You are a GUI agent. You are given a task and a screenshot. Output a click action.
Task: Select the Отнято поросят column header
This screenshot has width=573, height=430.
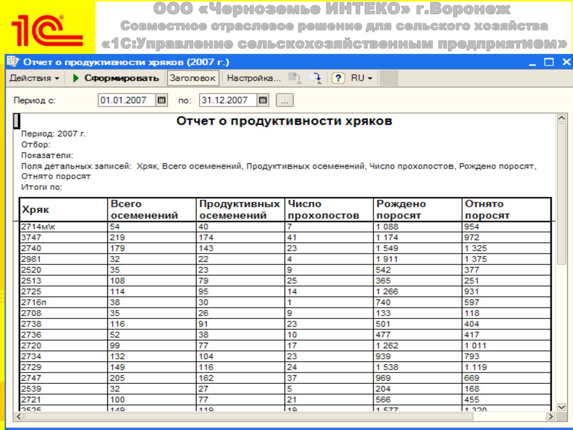pos(506,210)
